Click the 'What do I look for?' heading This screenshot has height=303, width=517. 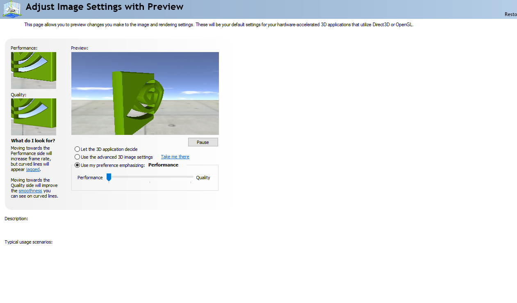coord(33,141)
